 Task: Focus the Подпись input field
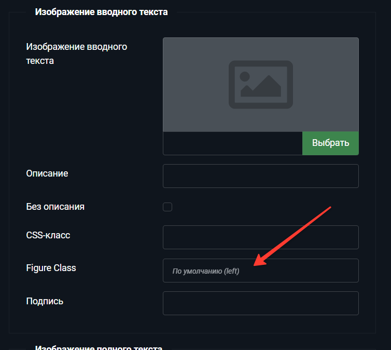click(x=261, y=303)
